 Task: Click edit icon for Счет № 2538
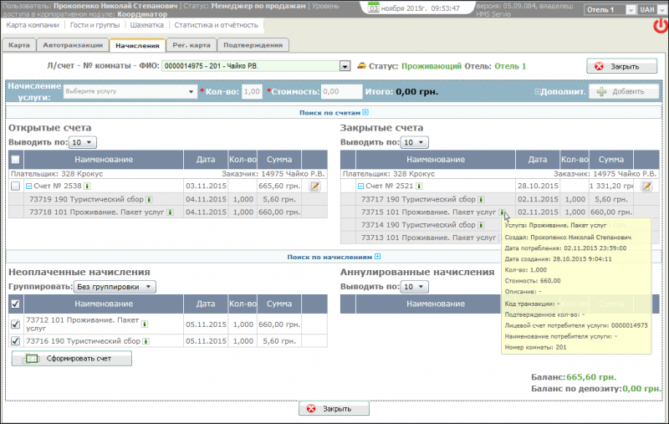click(x=314, y=186)
